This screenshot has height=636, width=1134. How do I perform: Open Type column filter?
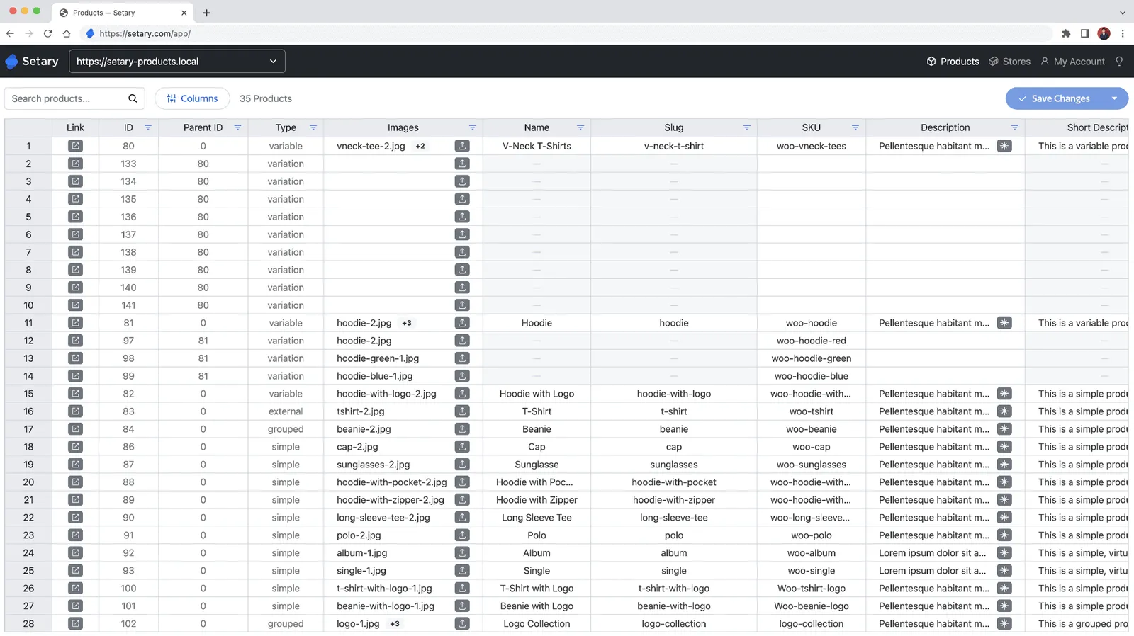pyautogui.click(x=313, y=127)
